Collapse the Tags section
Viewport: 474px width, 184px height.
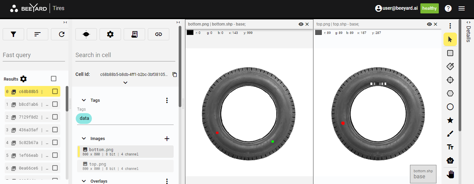pos(84,100)
